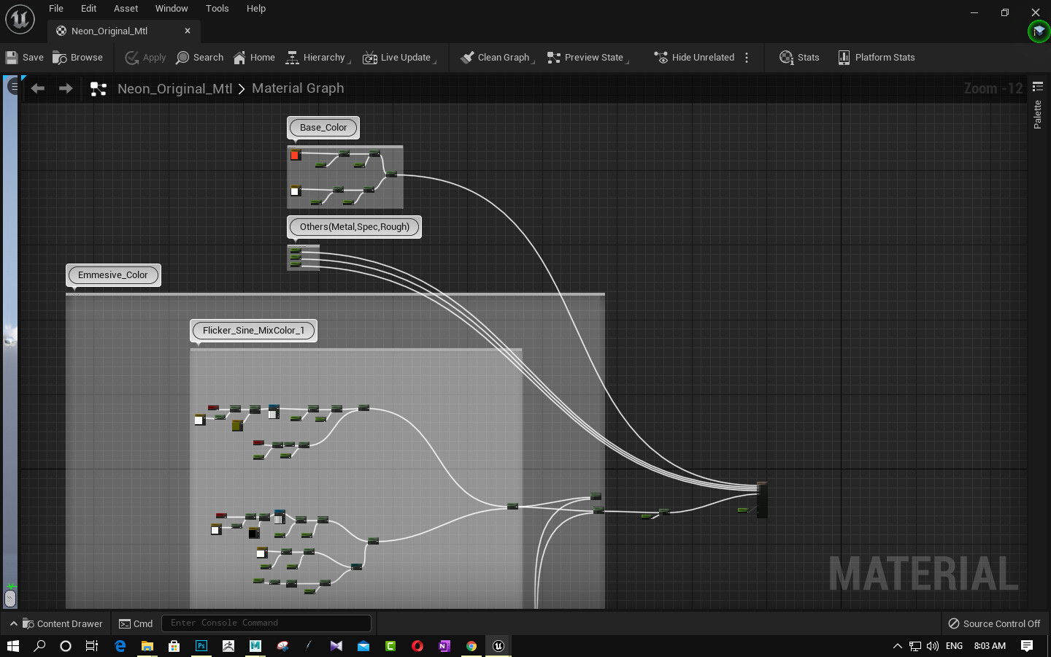Open the Palette side panel
1051x657 pixels.
coord(1037,107)
